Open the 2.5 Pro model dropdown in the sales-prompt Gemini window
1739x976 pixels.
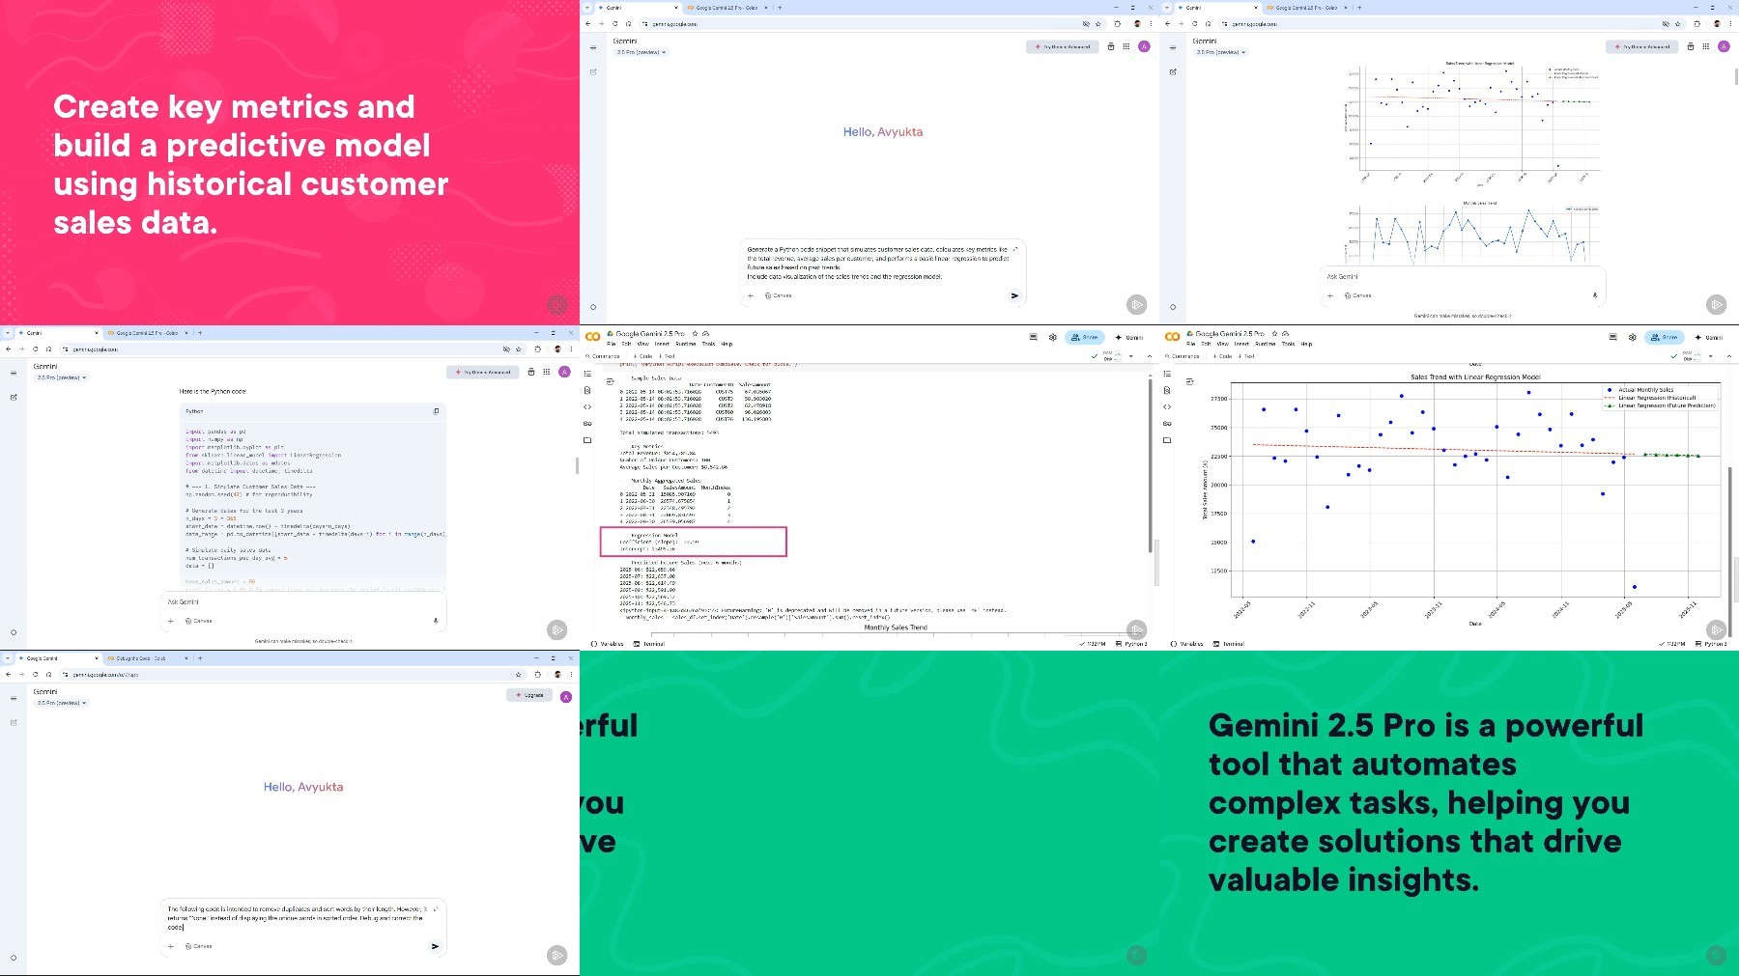coord(641,52)
